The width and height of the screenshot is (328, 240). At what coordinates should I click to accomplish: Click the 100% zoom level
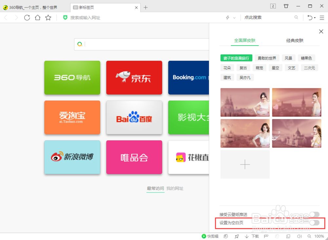319,236
